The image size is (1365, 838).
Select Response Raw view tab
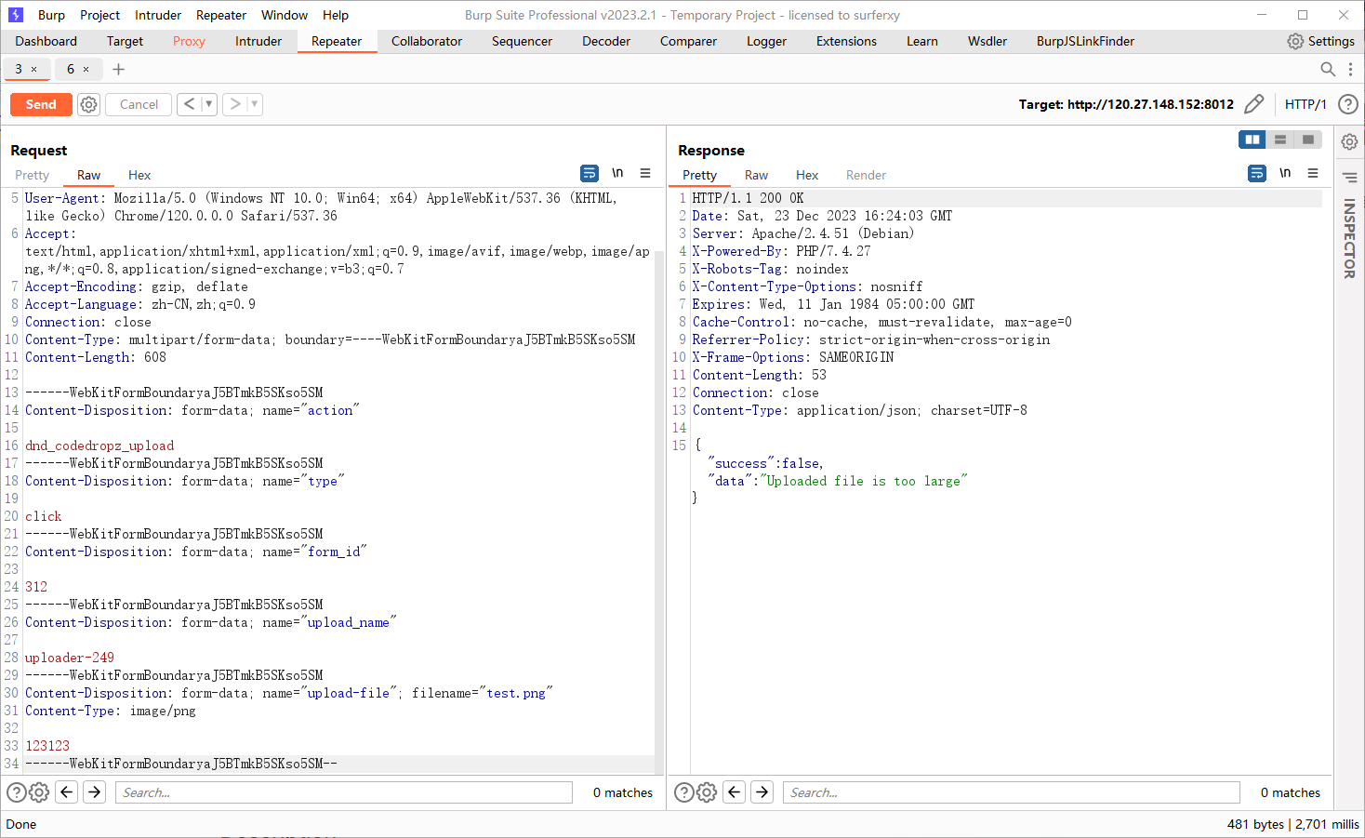756,175
